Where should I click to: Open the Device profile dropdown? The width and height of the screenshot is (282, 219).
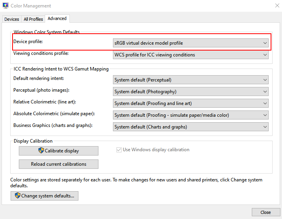191,43
